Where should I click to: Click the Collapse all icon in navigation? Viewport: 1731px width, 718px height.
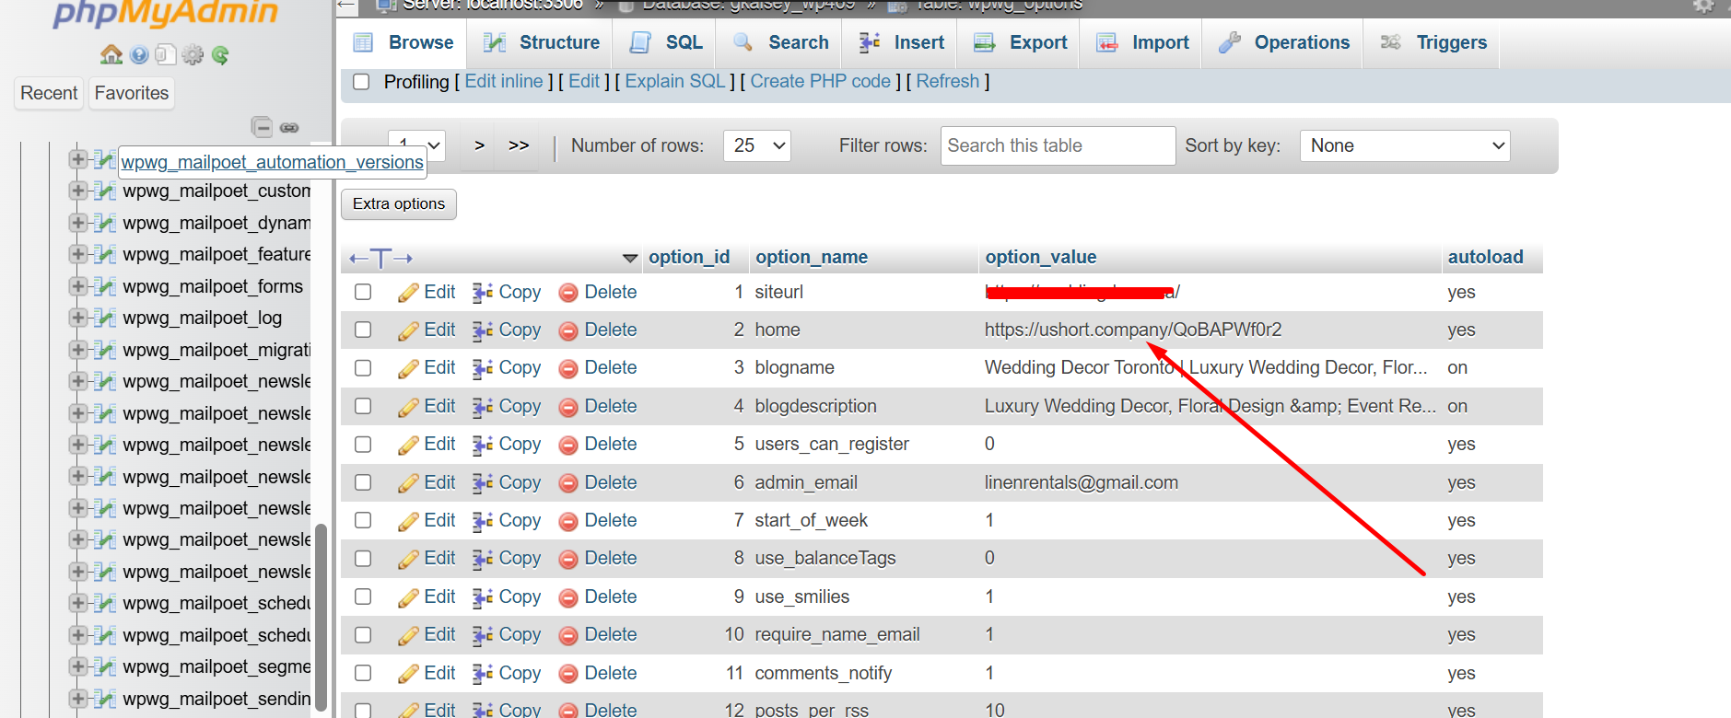coord(262,127)
